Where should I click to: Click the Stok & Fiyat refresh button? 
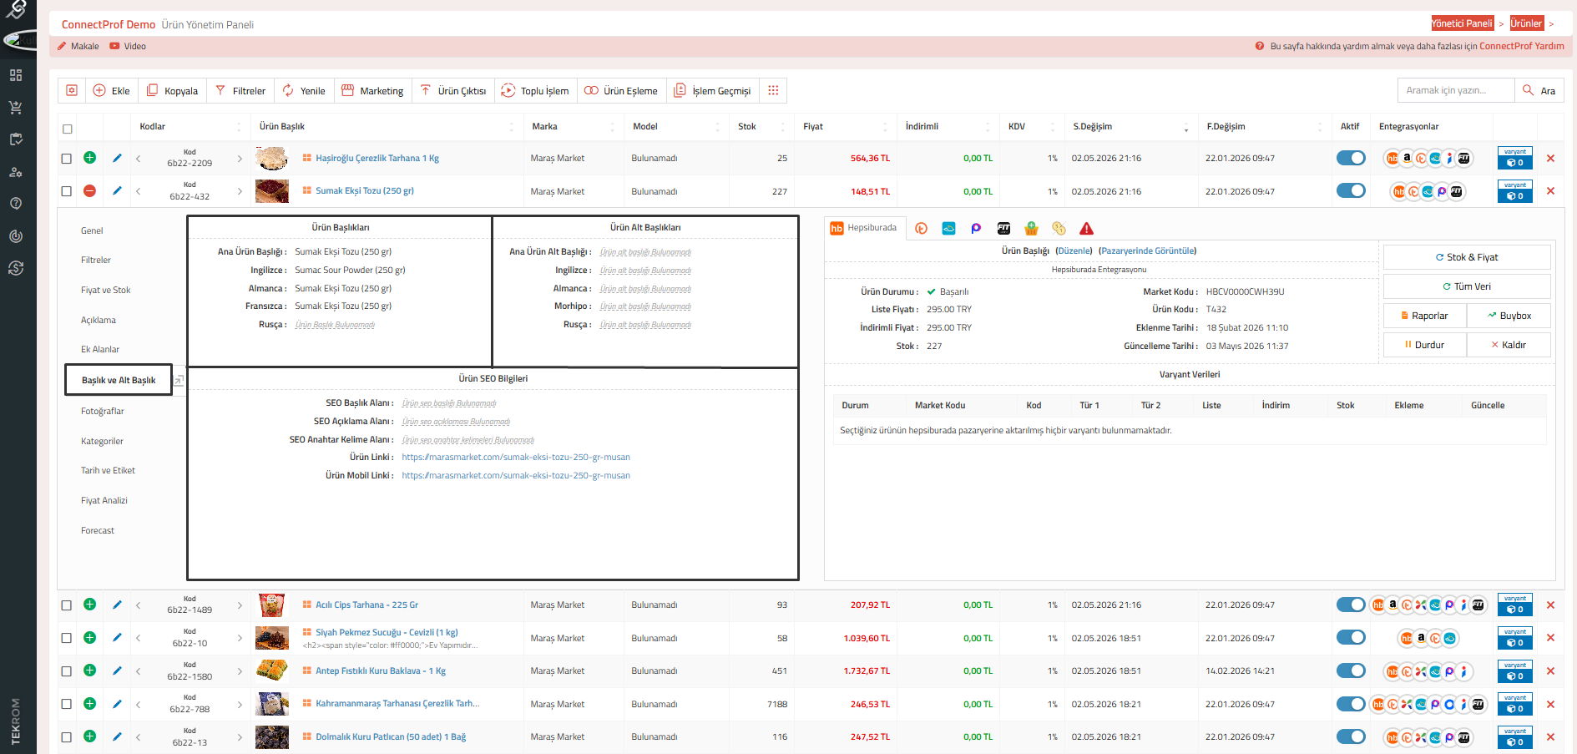pos(1467,257)
